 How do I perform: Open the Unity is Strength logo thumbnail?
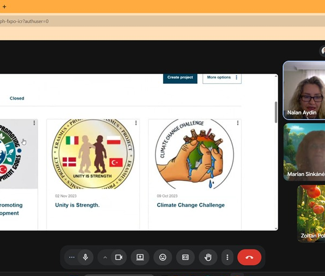[93, 154]
